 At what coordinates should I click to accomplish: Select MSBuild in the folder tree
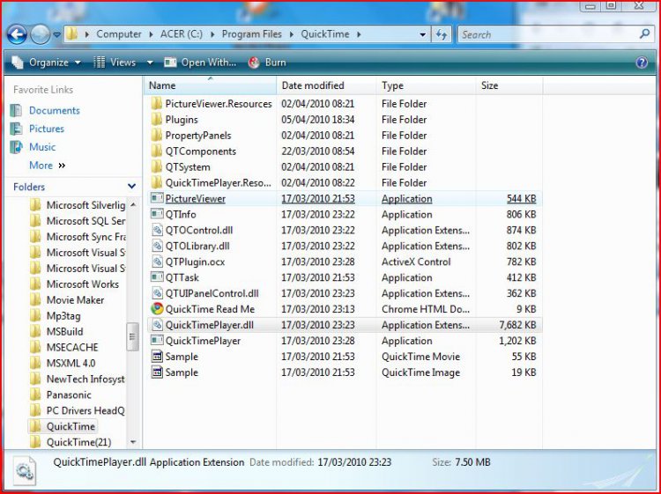click(x=64, y=331)
